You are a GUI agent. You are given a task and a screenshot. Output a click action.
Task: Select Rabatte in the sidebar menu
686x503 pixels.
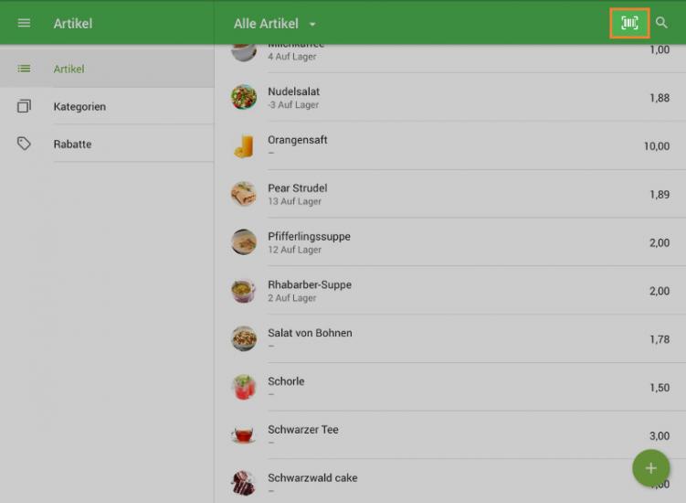click(x=72, y=144)
